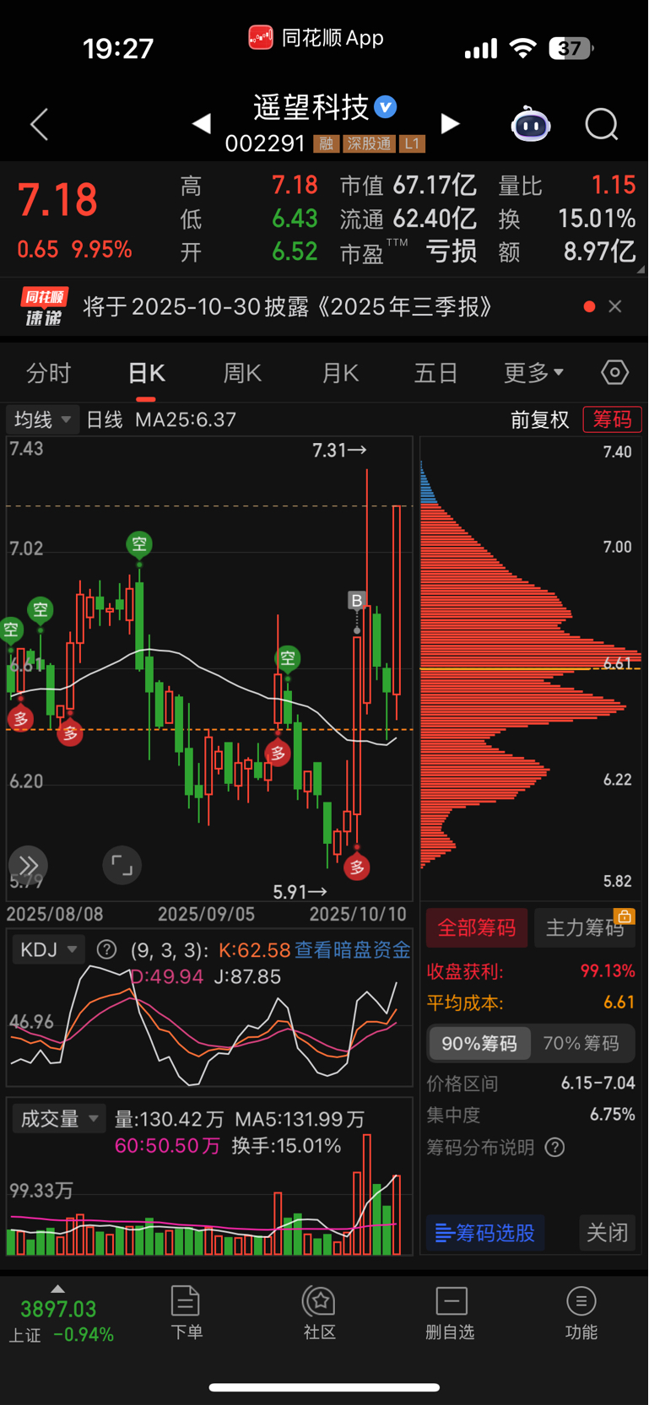Select 90%筹码 option
Image resolution: width=649 pixels, height=1405 pixels.
point(479,1044)
